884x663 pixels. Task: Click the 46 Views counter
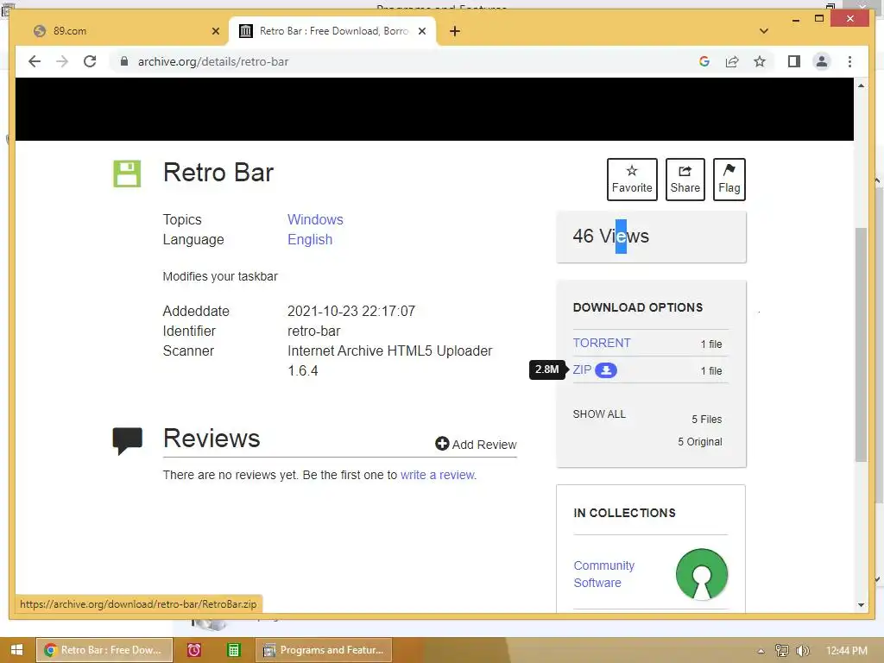point(610,236)
